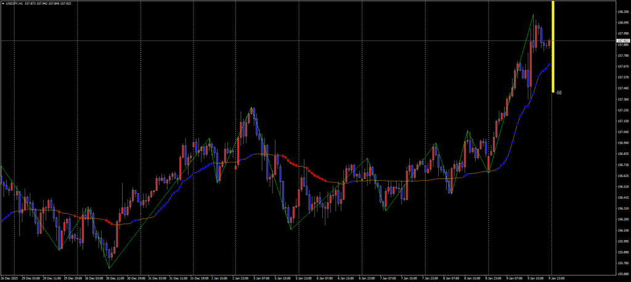
Task: Click the -50 label beside yellow bar
Action: pyautogui.click(x=558, y=93)
